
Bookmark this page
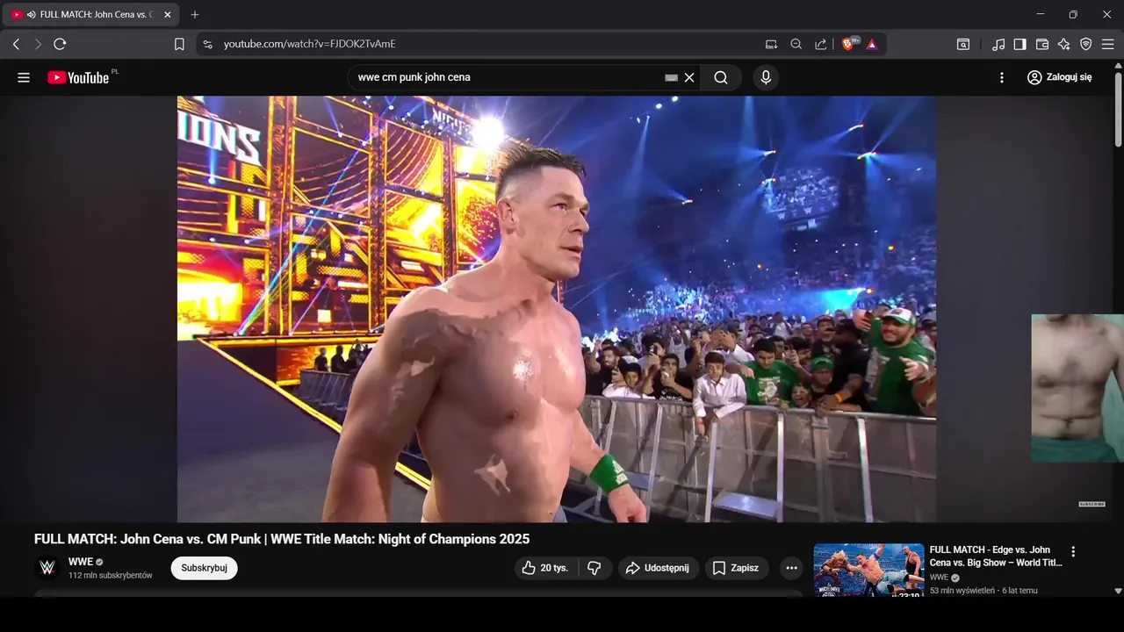tap(179, 44)
